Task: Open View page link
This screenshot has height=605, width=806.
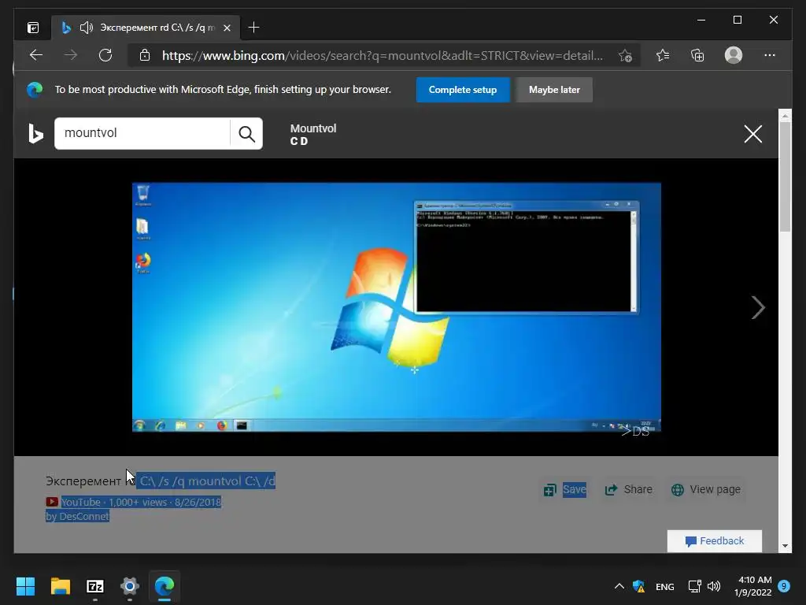Action: (x=706, y=490)
